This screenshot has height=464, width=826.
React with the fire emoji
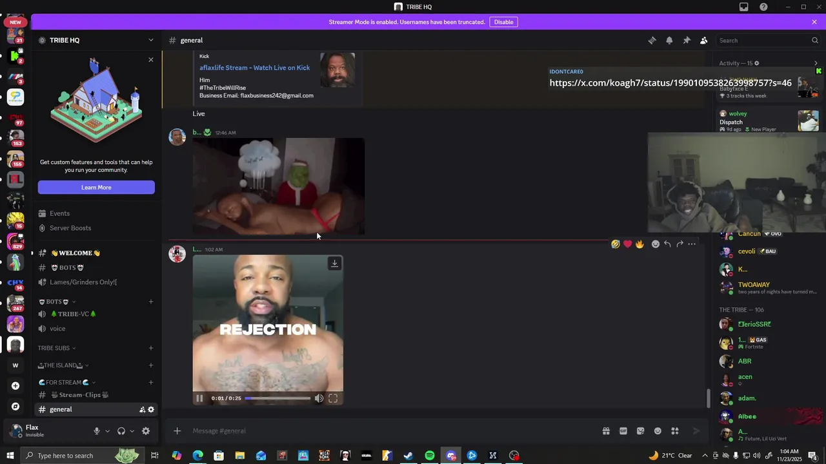[640, 244]
